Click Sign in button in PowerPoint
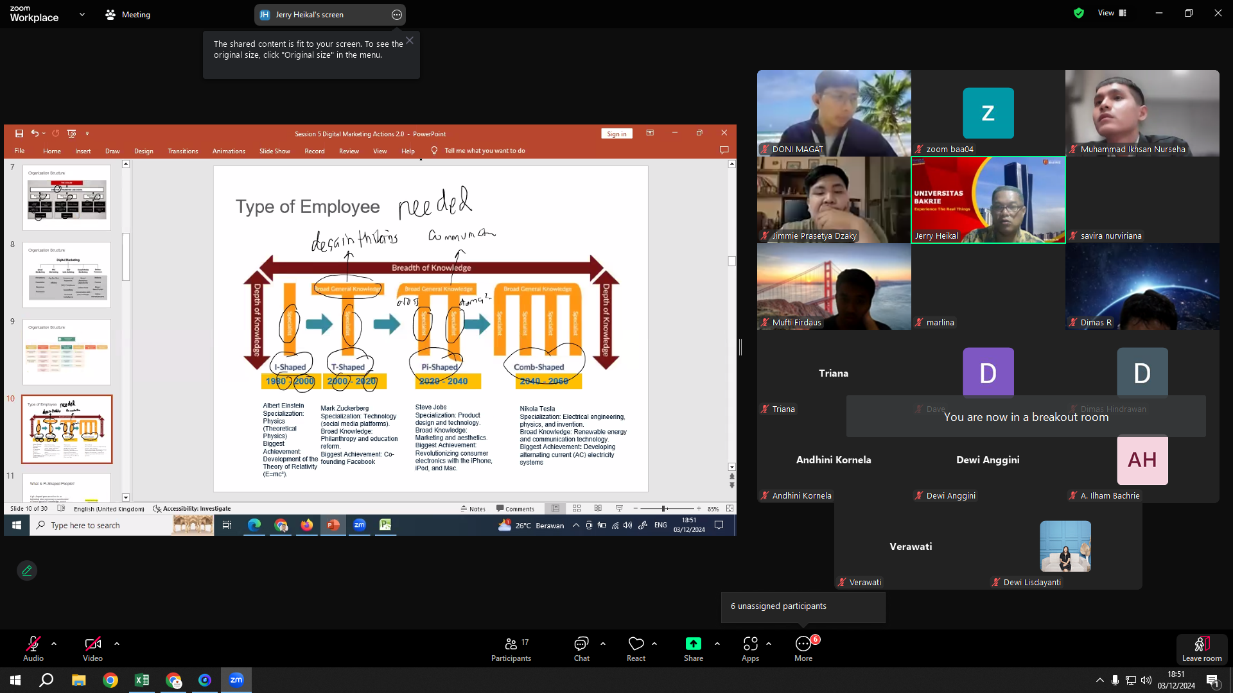 coord(616,133)
